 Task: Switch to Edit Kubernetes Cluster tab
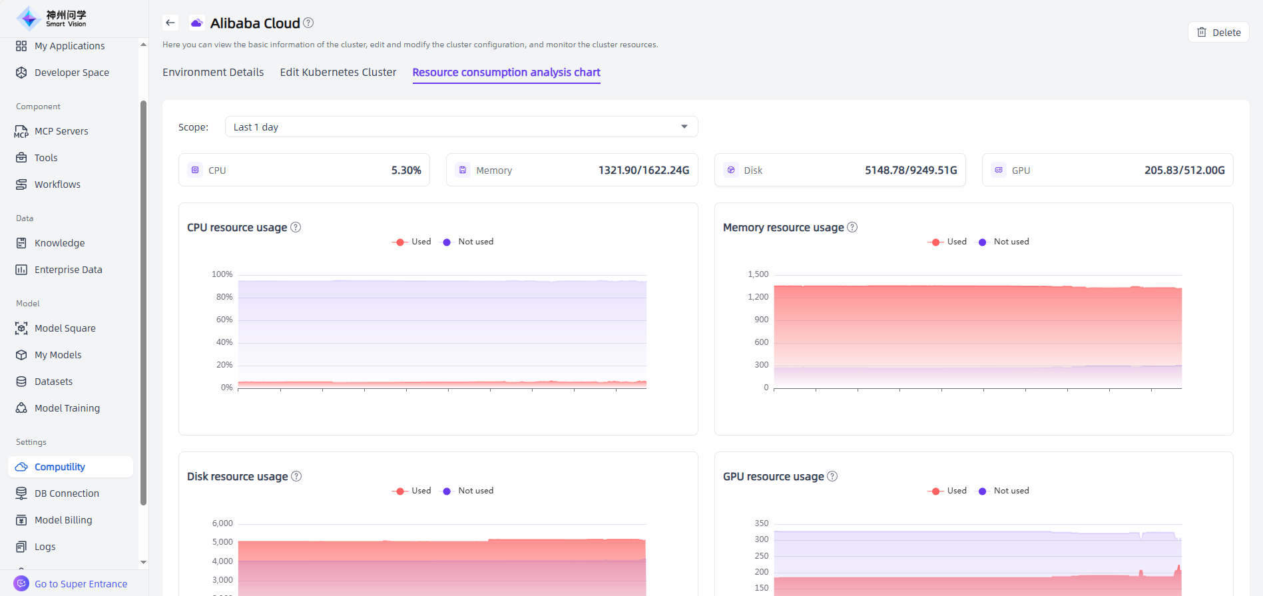pos(338,72)
